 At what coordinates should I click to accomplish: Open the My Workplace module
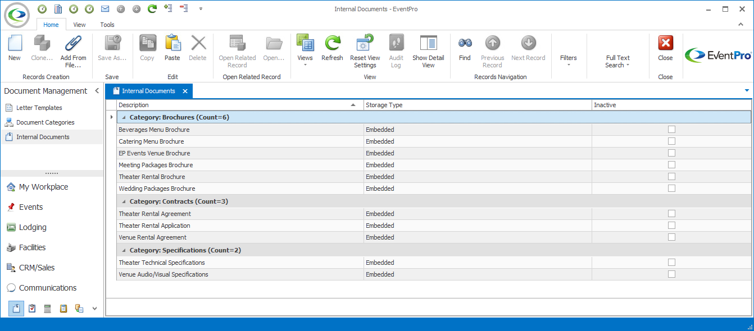click(43, 187)
